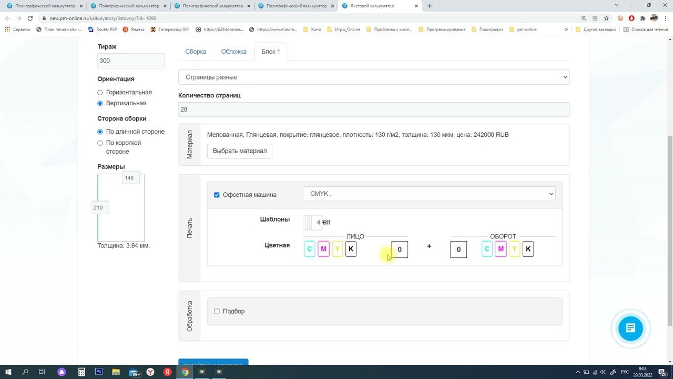
Task: Open the online chat widget
Action: 630,328
